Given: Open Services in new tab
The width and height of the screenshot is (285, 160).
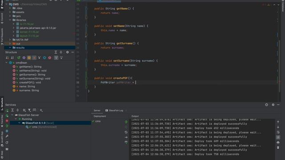Looking at the screenshot, I should coord(35,110).
